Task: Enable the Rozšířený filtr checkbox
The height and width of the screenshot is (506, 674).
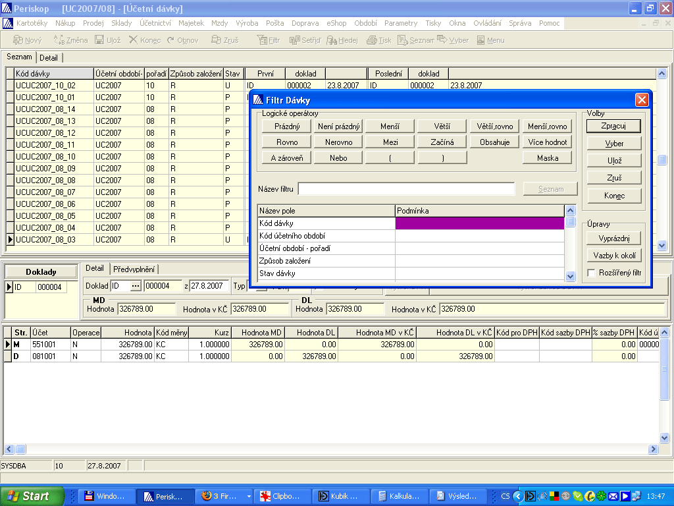Action: (592, 273)
